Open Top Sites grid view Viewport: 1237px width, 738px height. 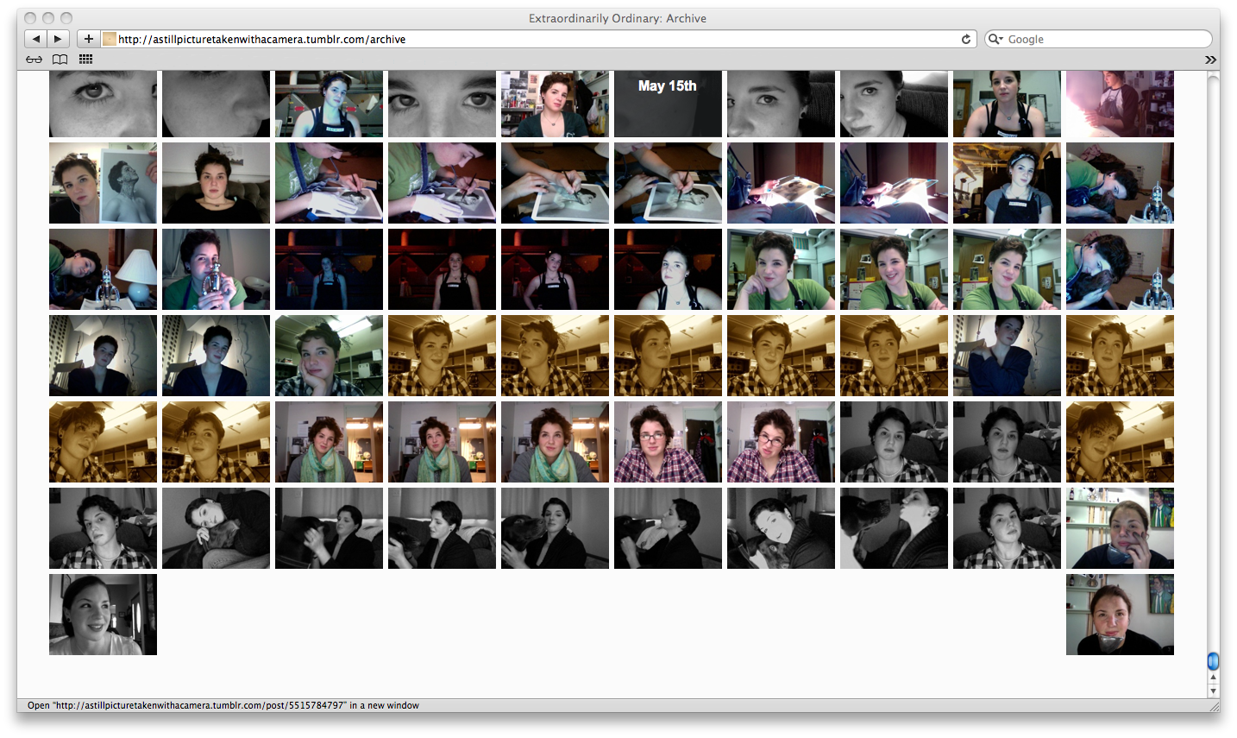[x=85, y=60]
